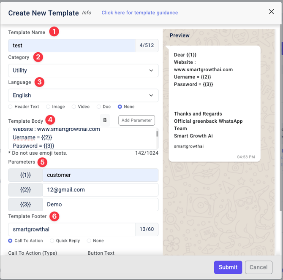Expand the Language dropdown showing English

[83, 95]
